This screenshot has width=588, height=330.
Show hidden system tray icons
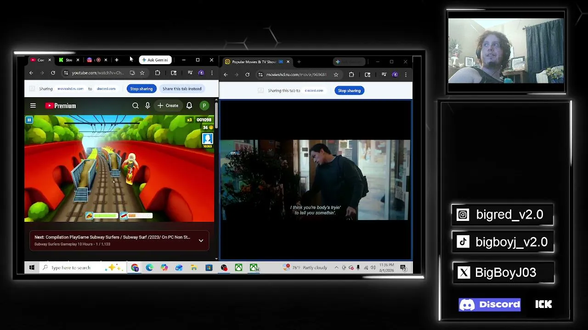(336, 268)
